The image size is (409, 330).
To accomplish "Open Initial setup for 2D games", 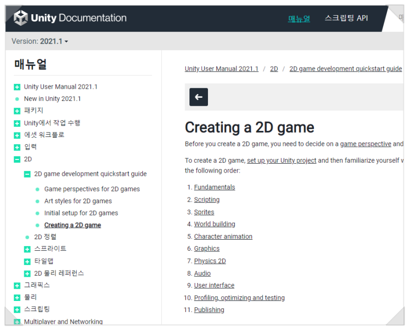I will [81, 213].
